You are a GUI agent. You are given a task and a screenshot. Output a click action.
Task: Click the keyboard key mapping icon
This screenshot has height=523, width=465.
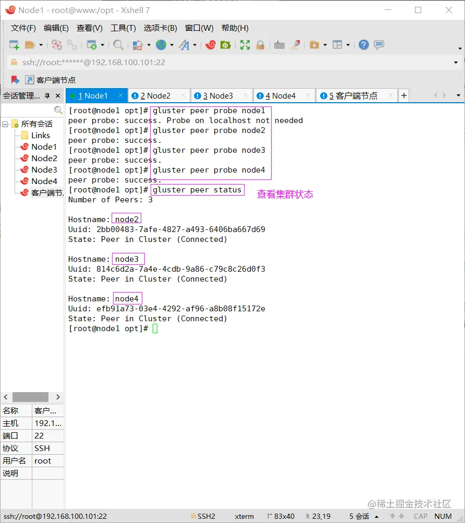tap(279, 45)
